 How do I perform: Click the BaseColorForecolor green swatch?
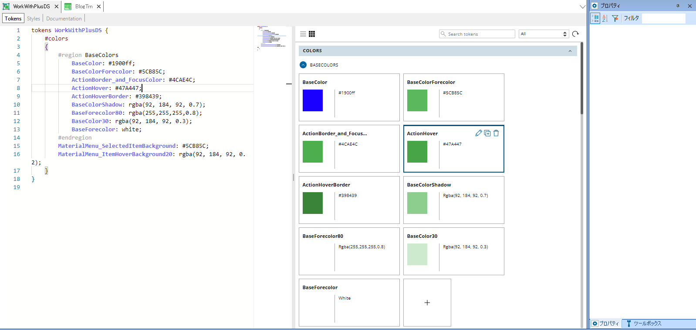tap(417, 100)
